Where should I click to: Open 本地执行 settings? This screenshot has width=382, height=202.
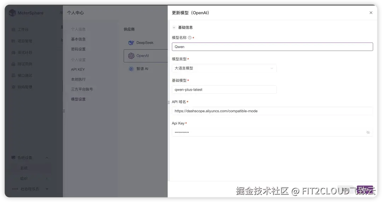coord(78,79)
